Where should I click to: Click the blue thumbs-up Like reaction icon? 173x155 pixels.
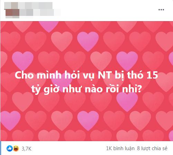tap(10, 148)
